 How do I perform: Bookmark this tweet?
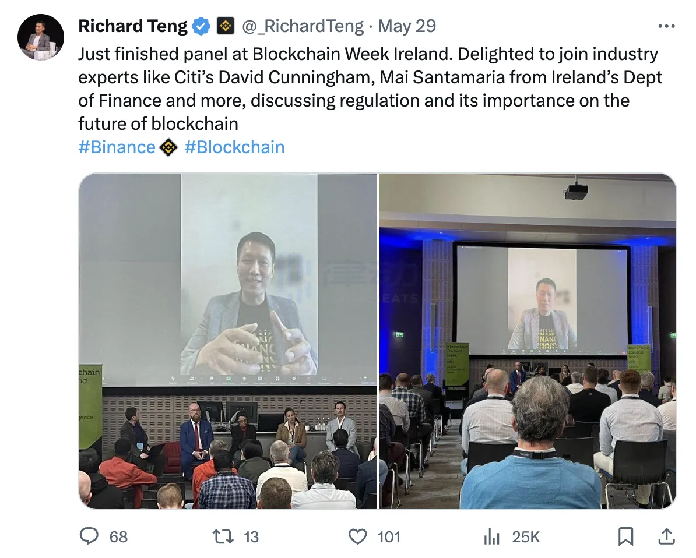pos(625,536)
